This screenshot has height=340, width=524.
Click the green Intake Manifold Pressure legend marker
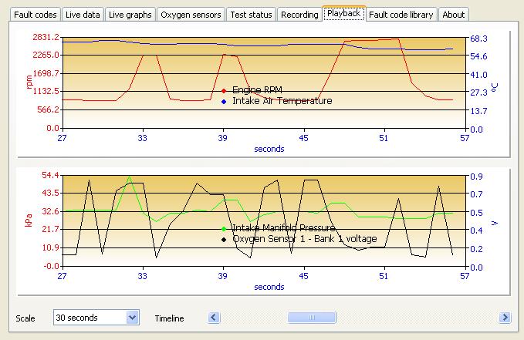click(224, 229)
